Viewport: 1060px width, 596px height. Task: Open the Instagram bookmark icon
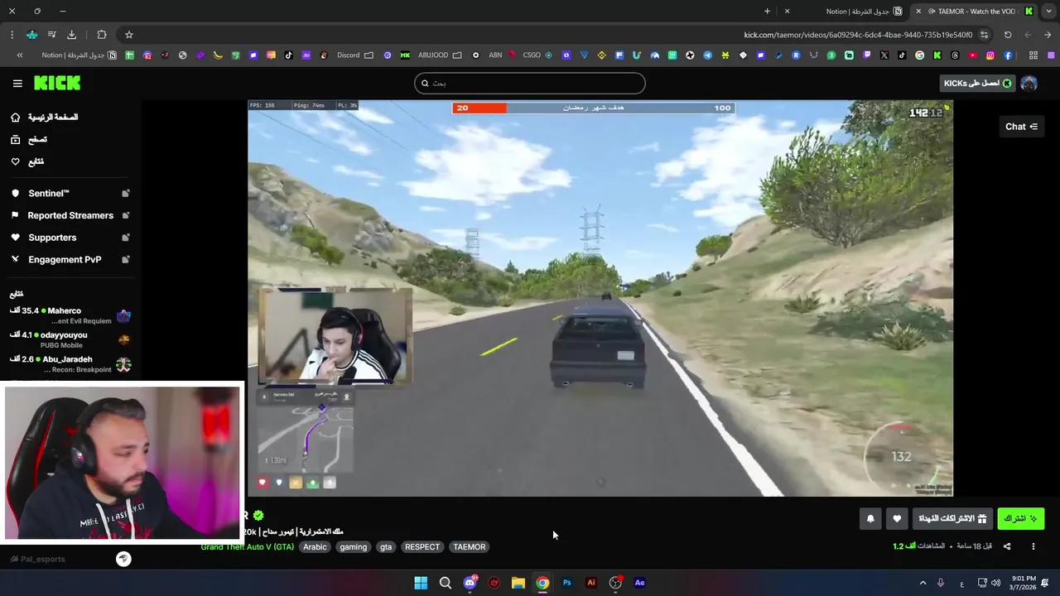pos(990,55)
